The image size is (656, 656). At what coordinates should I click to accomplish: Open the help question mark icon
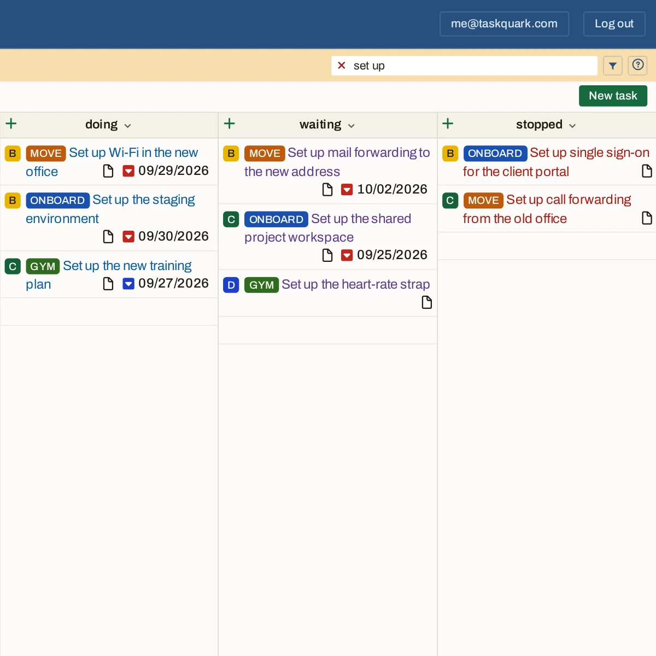[x=638, y=65]
